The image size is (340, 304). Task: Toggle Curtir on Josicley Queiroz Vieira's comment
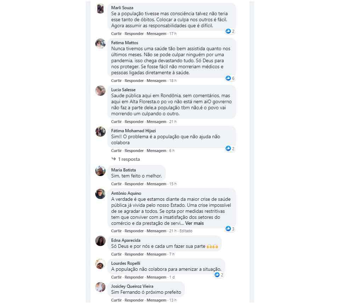click(x=117, y=300)
